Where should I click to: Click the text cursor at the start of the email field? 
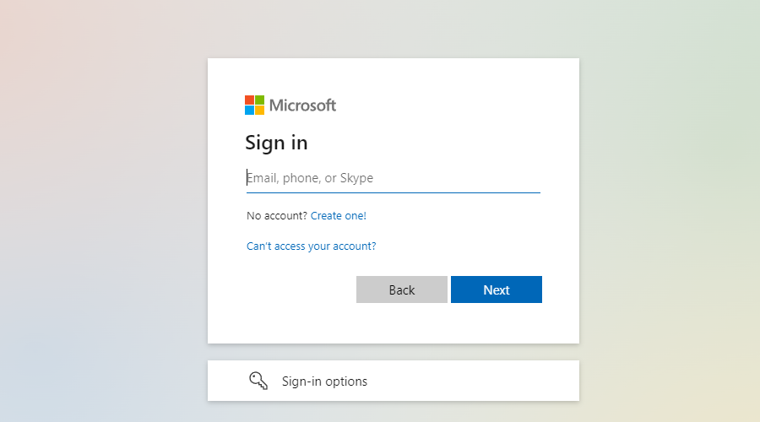[247, 178]
